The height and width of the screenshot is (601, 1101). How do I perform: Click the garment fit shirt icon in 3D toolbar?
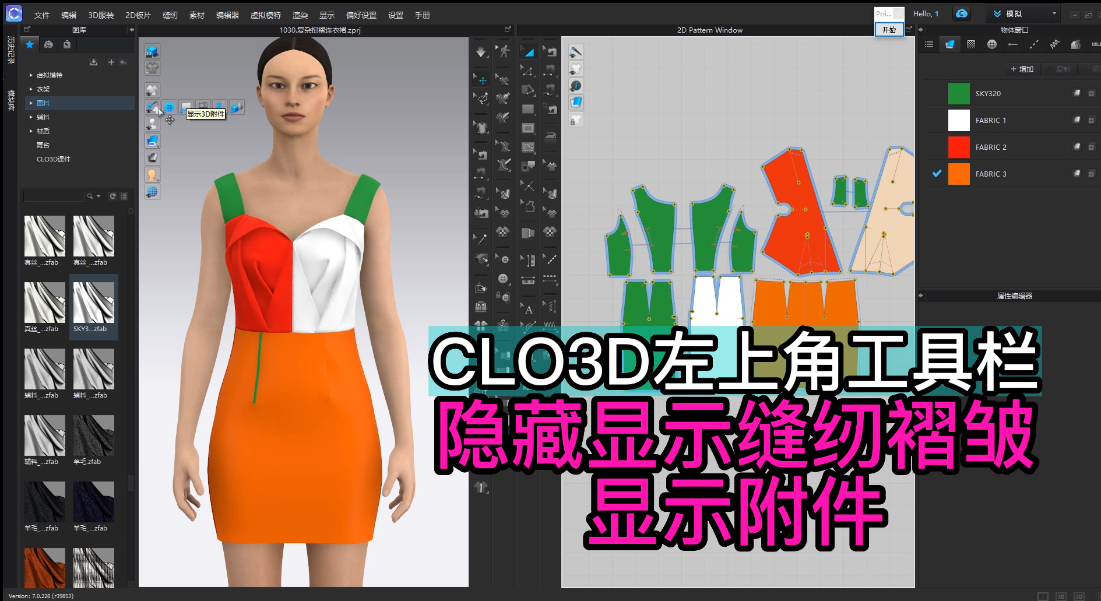click(x=152, y=68)
